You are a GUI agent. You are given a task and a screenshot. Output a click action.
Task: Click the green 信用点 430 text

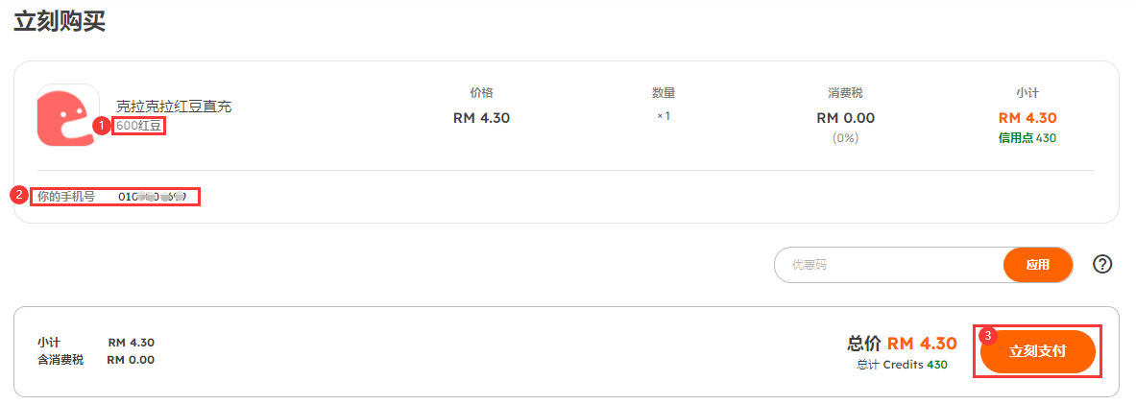point(1027,137)
